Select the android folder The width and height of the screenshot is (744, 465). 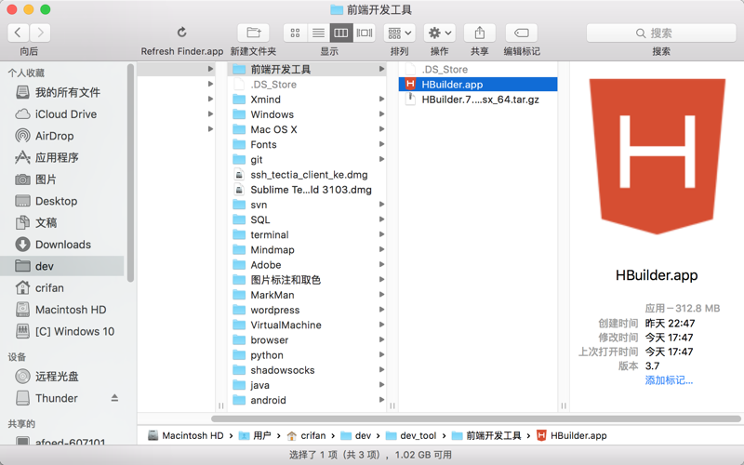pos(307,400)
